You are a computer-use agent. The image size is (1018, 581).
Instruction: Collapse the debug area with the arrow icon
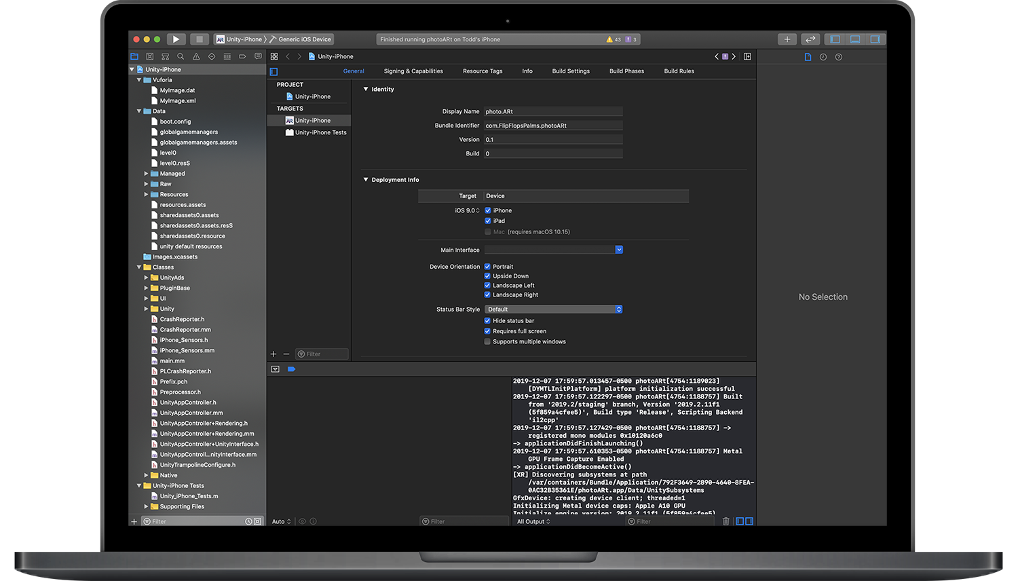(275, 369)
